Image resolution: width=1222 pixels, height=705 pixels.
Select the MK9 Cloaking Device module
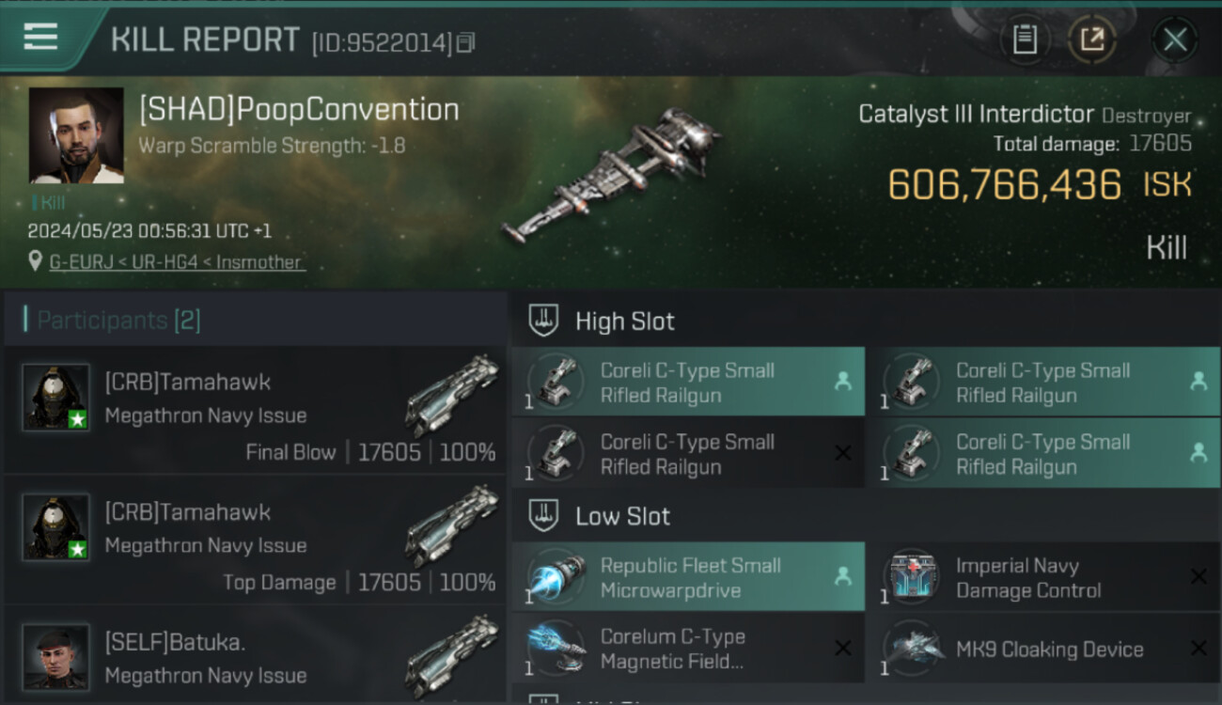click(x=1043, y=649)
